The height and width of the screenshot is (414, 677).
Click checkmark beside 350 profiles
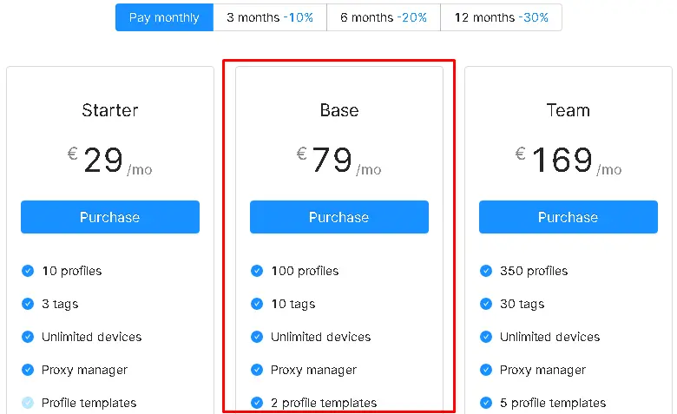(x=486, y=271)
